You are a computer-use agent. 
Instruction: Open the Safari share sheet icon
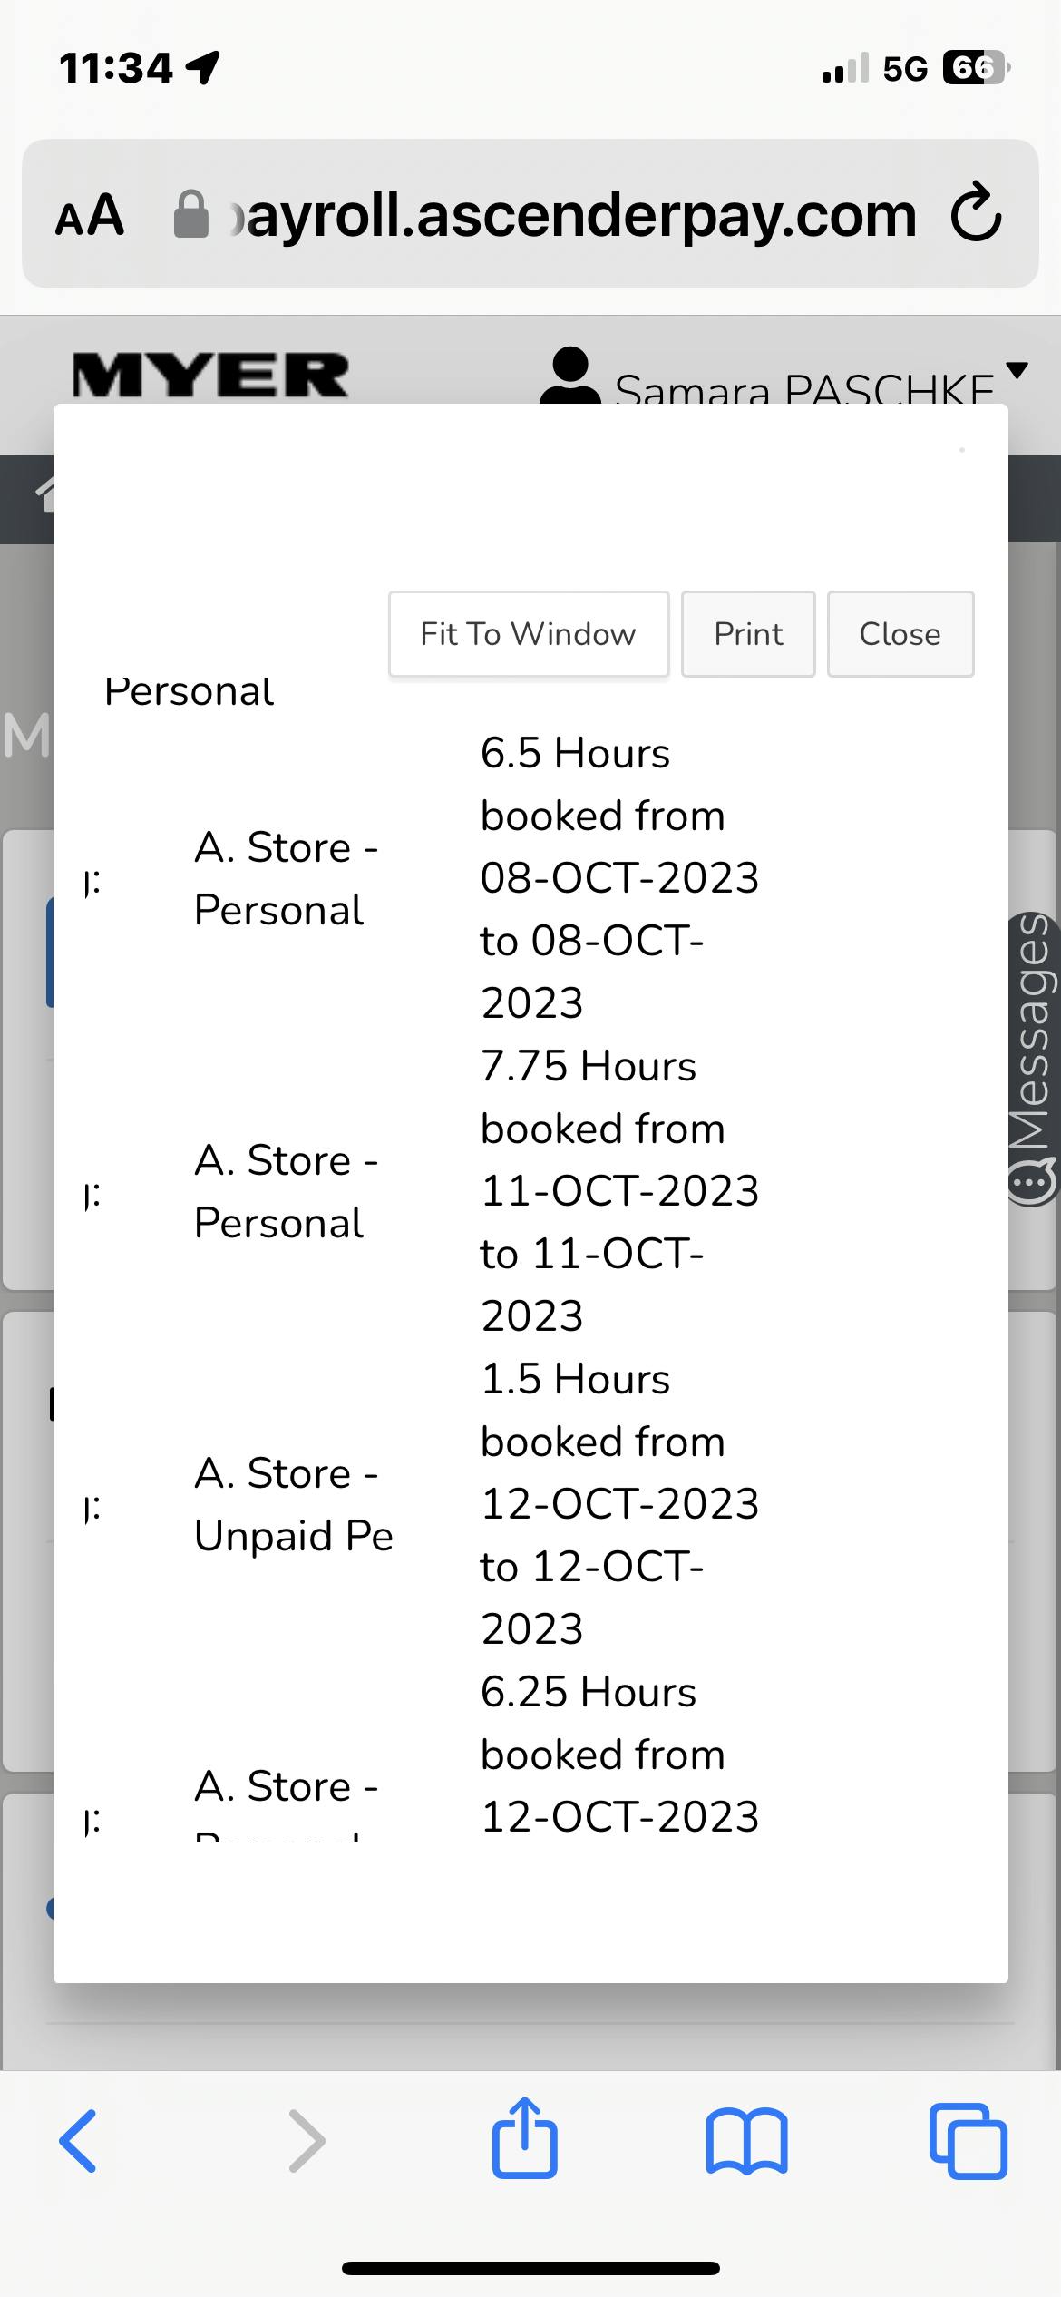tap(524, 2139)
